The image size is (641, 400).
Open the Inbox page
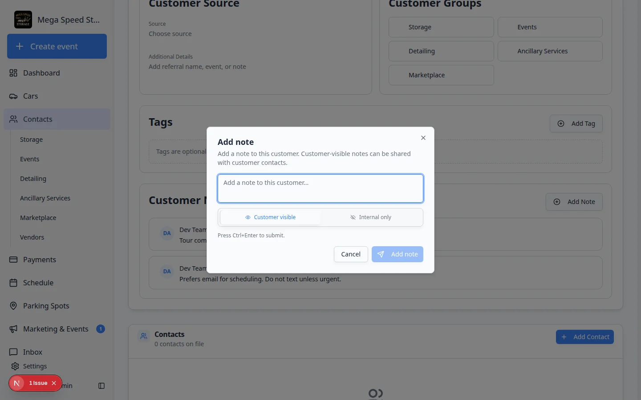click(57, 352)
